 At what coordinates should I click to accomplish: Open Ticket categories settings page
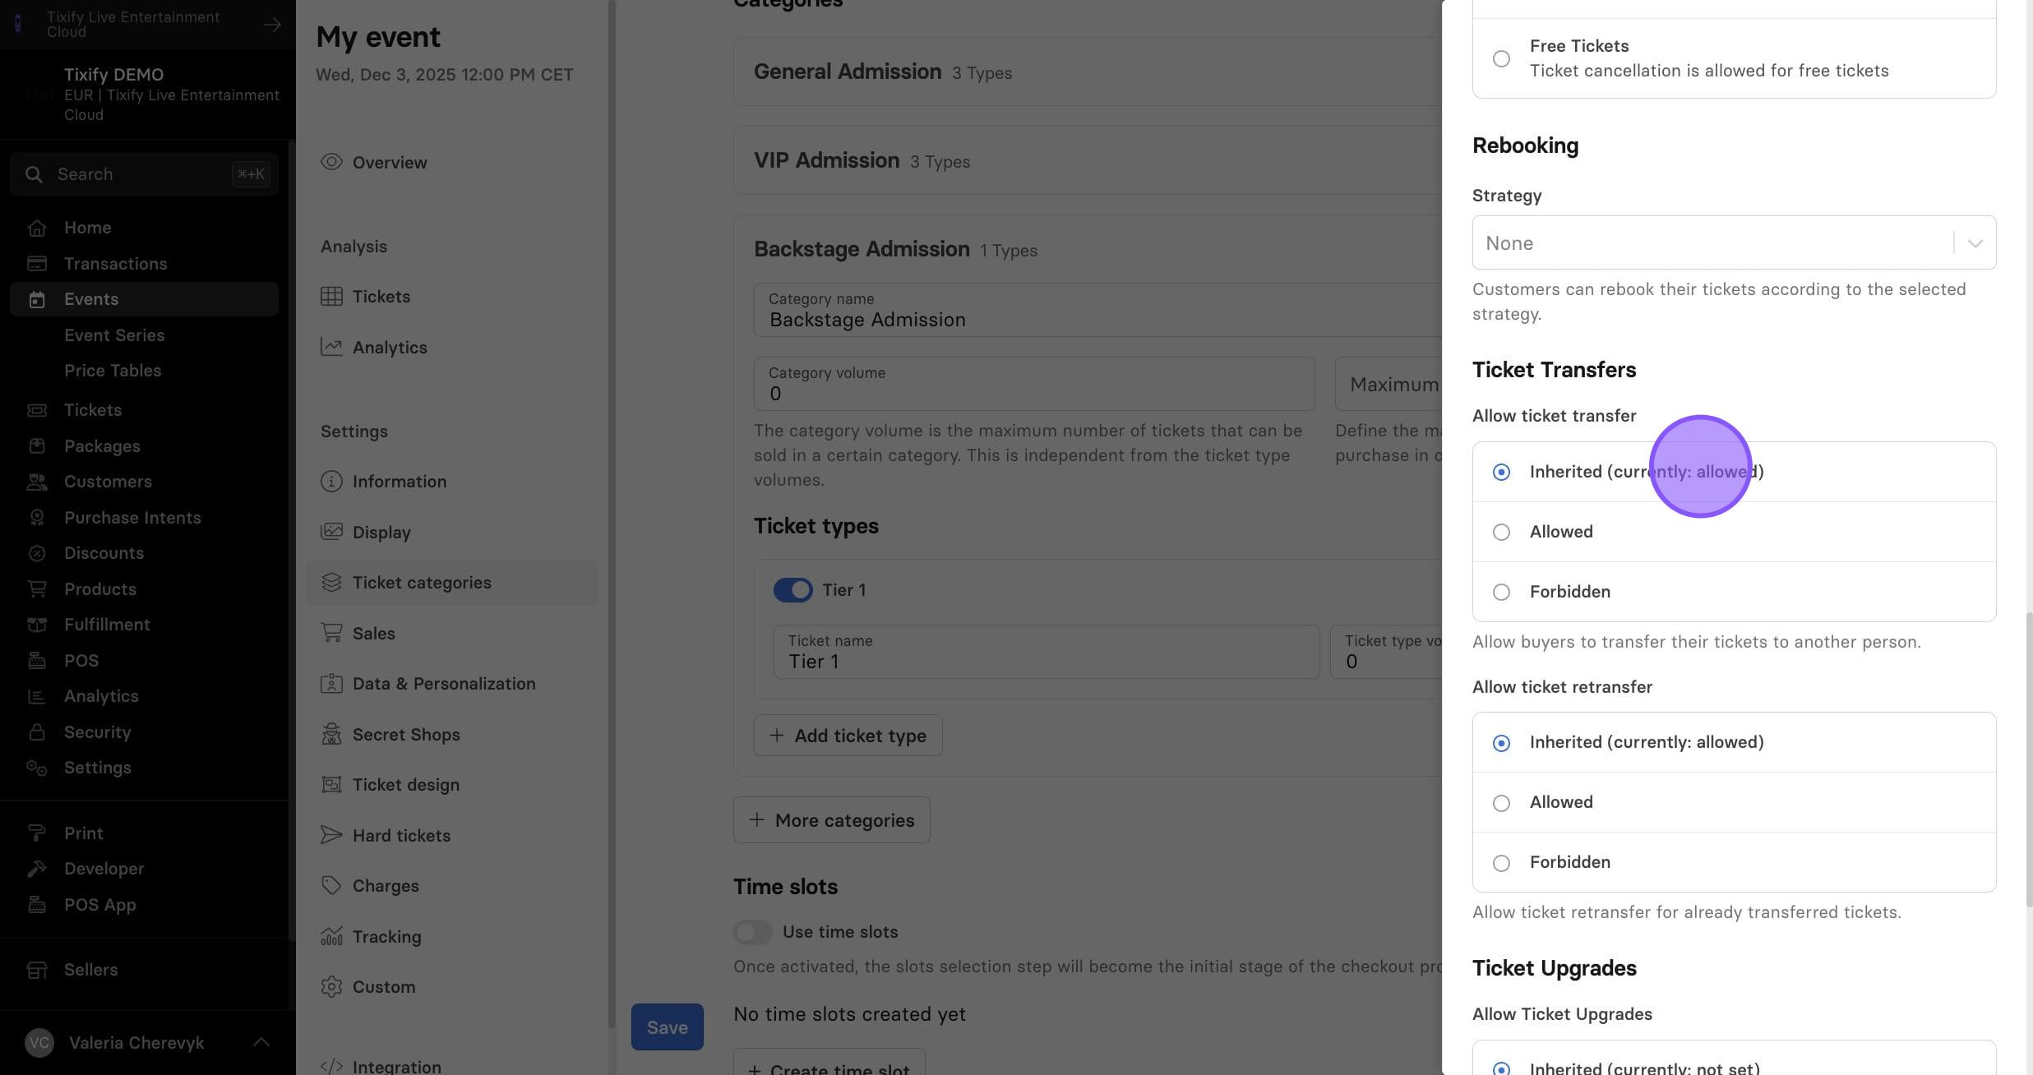tap(452, 583)
